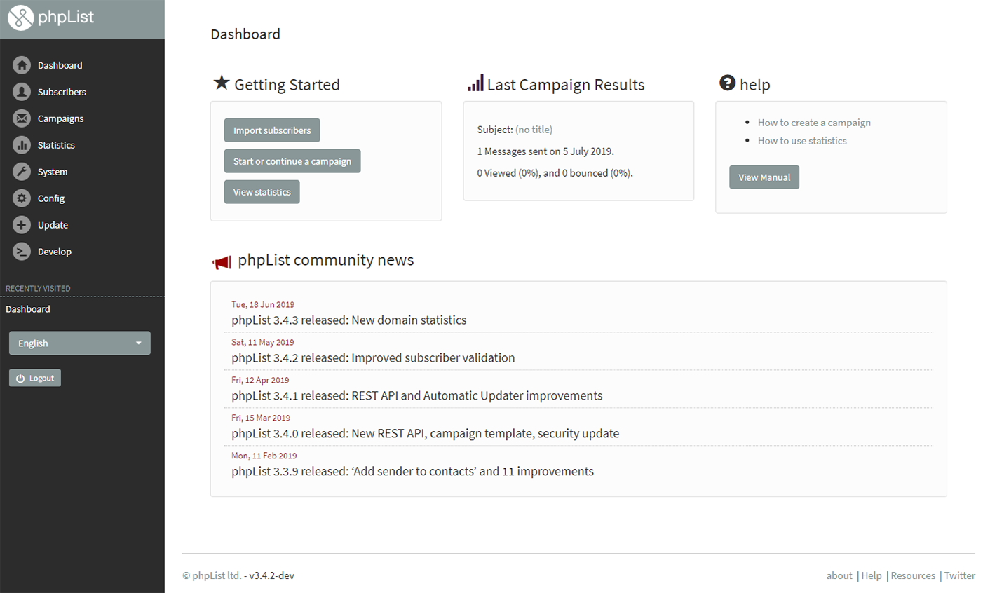This screenshot has width=990, height=593.
Task: Click 'Start or continue a campaign'
Action: point(292,161)
